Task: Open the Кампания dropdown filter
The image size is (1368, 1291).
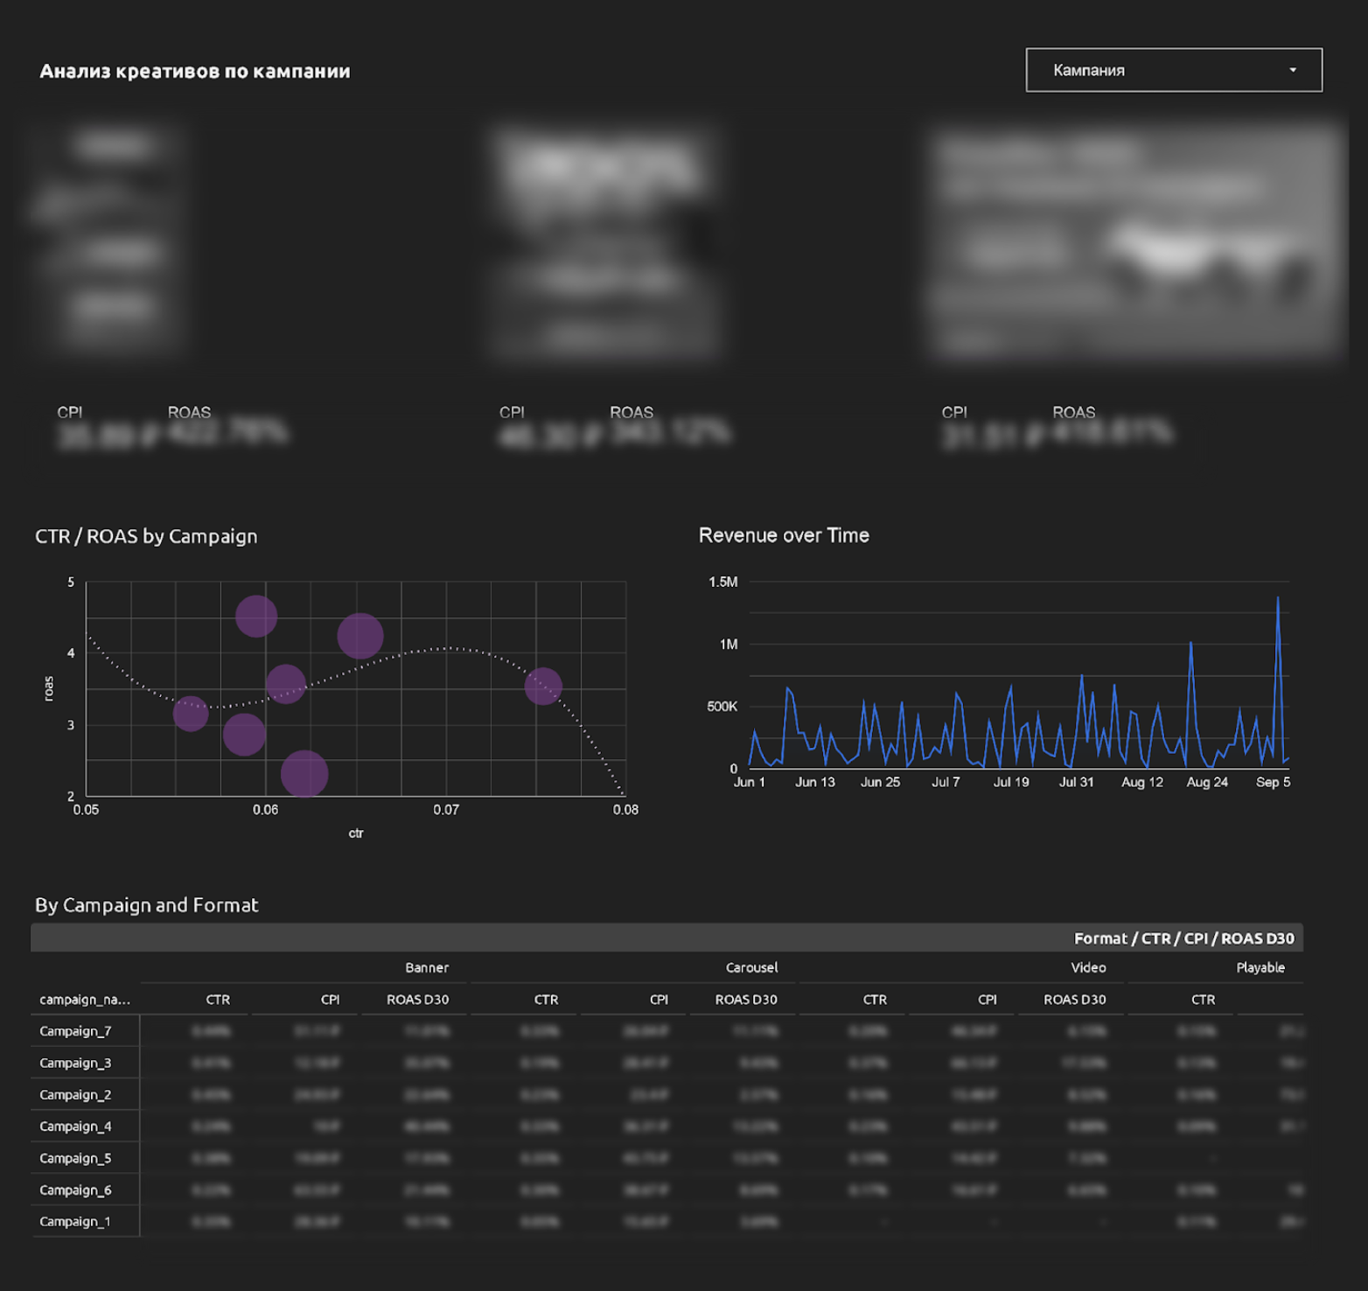Action: [x=1172, y=70]
